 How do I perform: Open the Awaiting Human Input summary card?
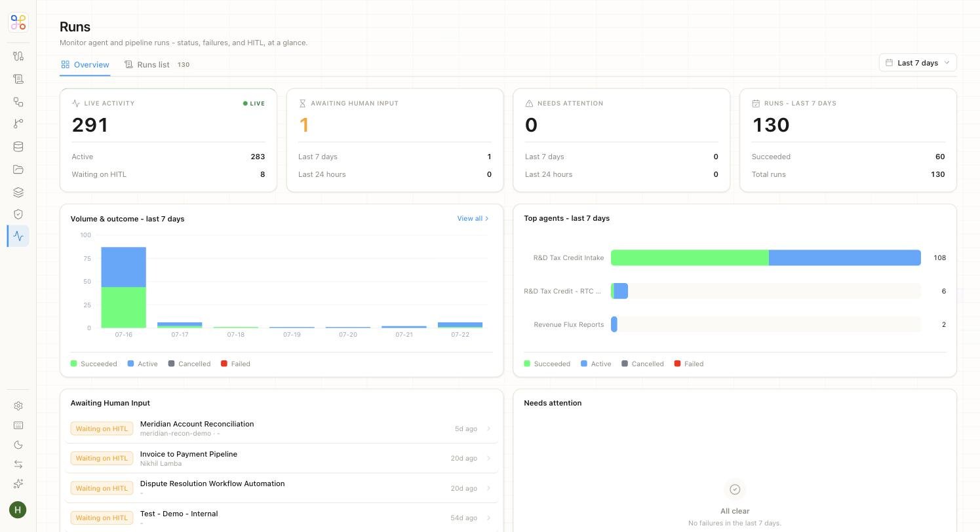click(395, 140)
